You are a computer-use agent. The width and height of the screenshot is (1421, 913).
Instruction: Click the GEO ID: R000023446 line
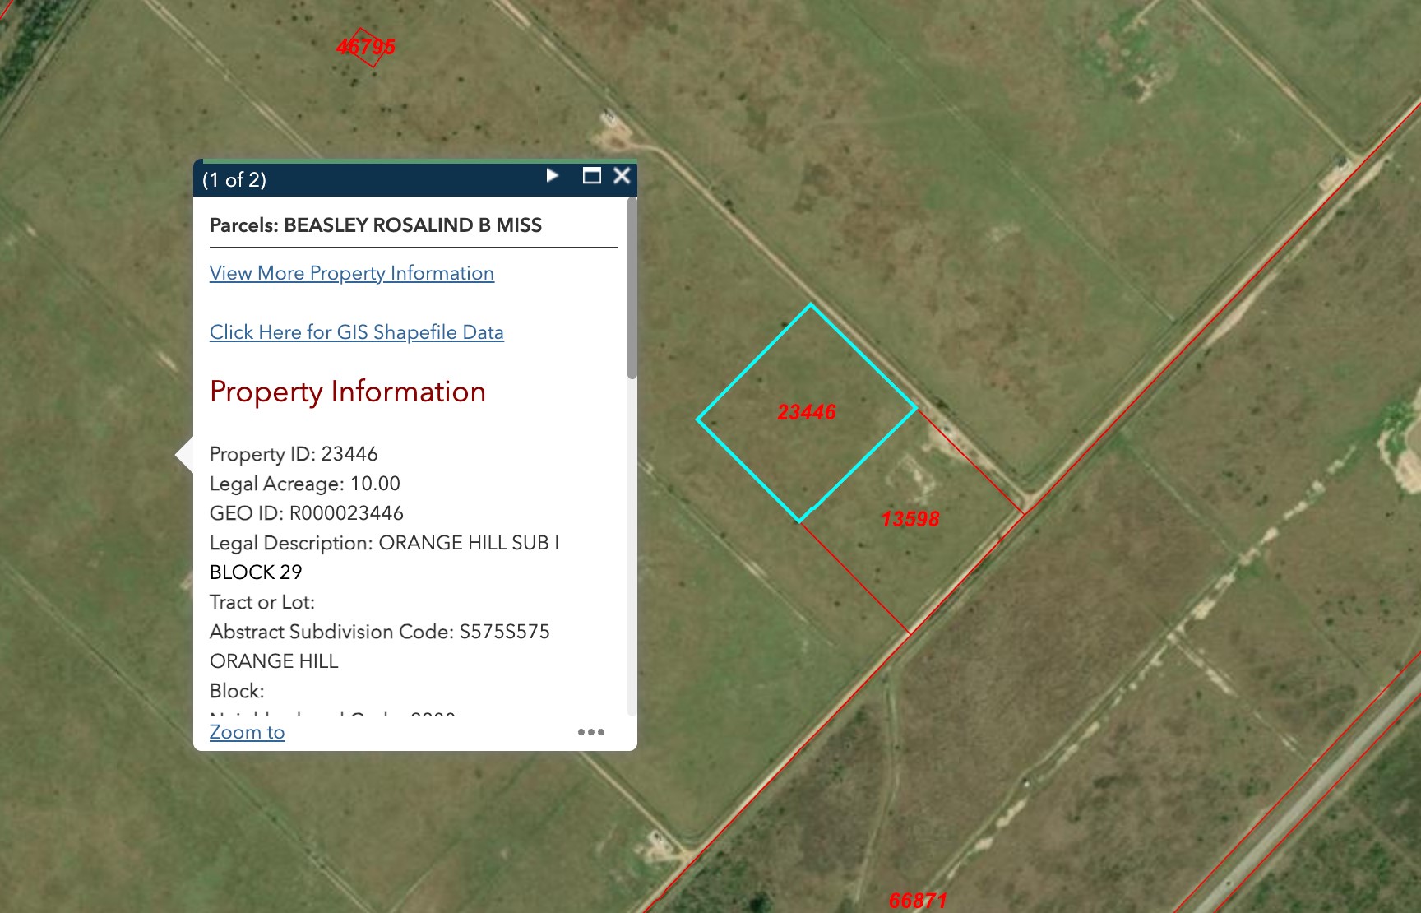pos(307,513)
